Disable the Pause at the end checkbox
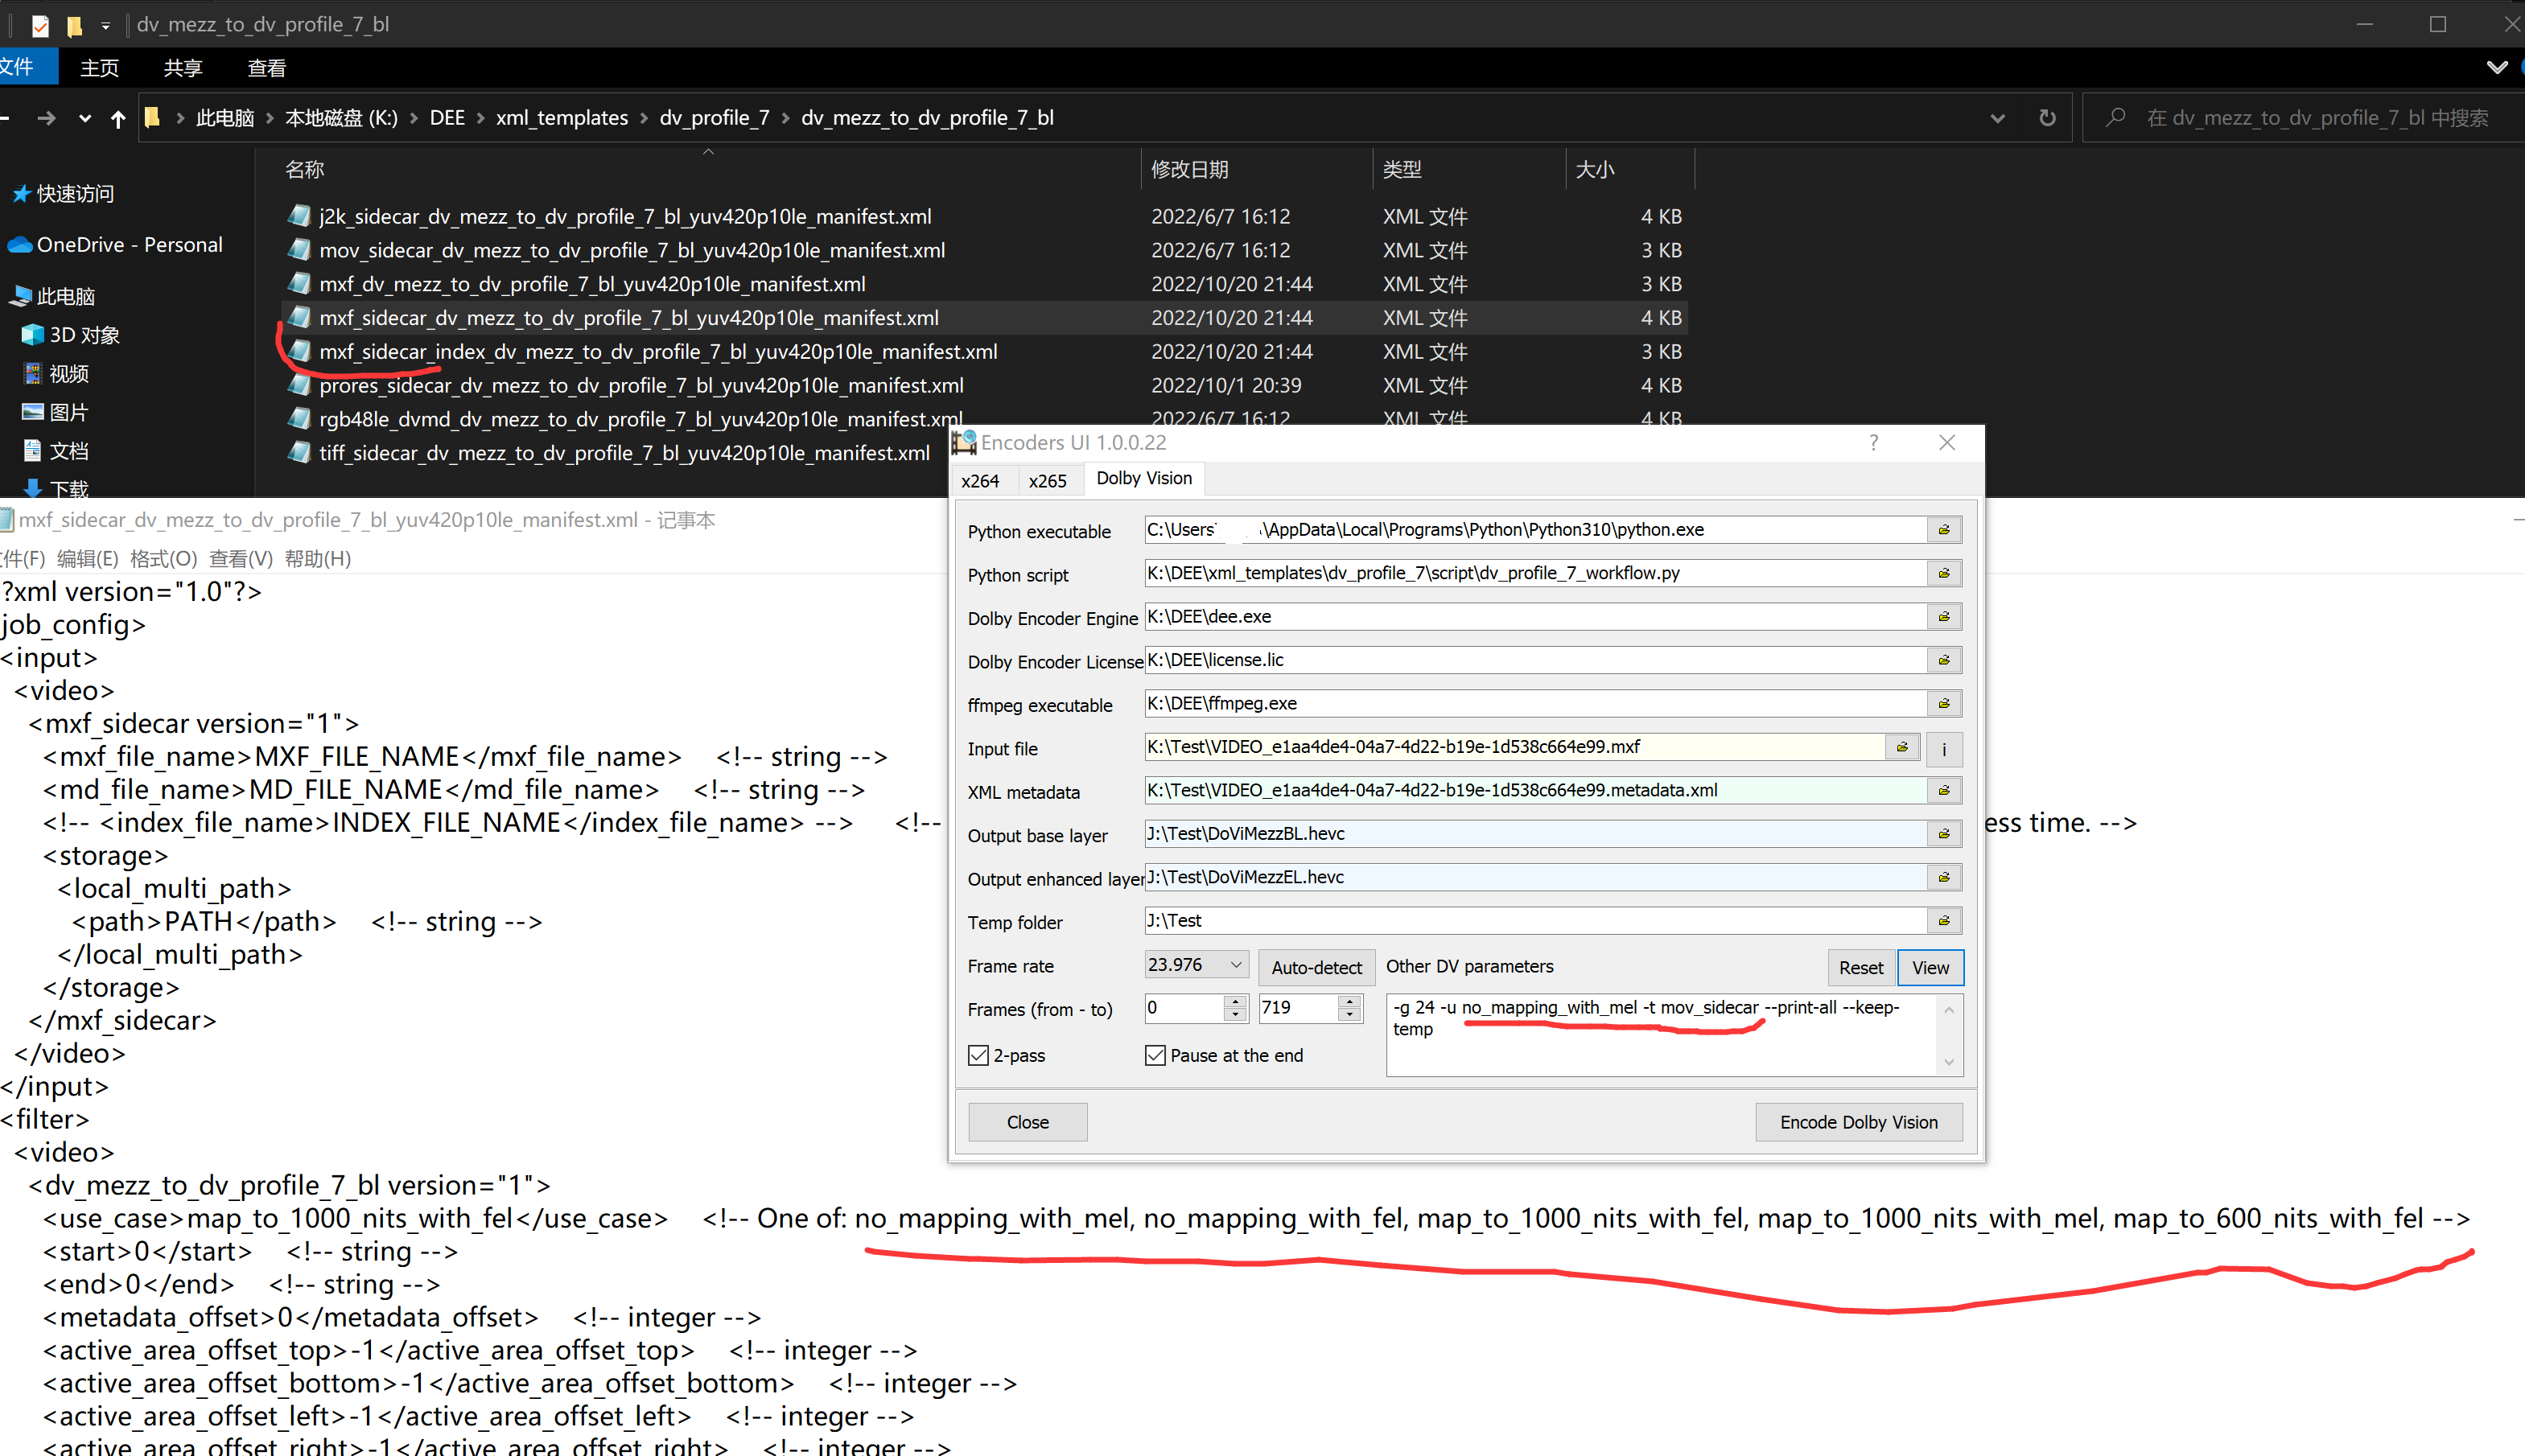Screen dimensions: 2525x1456 point(1156,1055)
